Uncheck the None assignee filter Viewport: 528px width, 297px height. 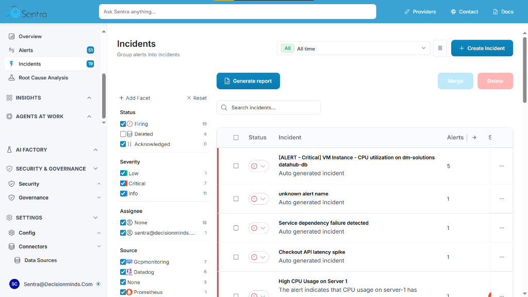coord(123,223)
